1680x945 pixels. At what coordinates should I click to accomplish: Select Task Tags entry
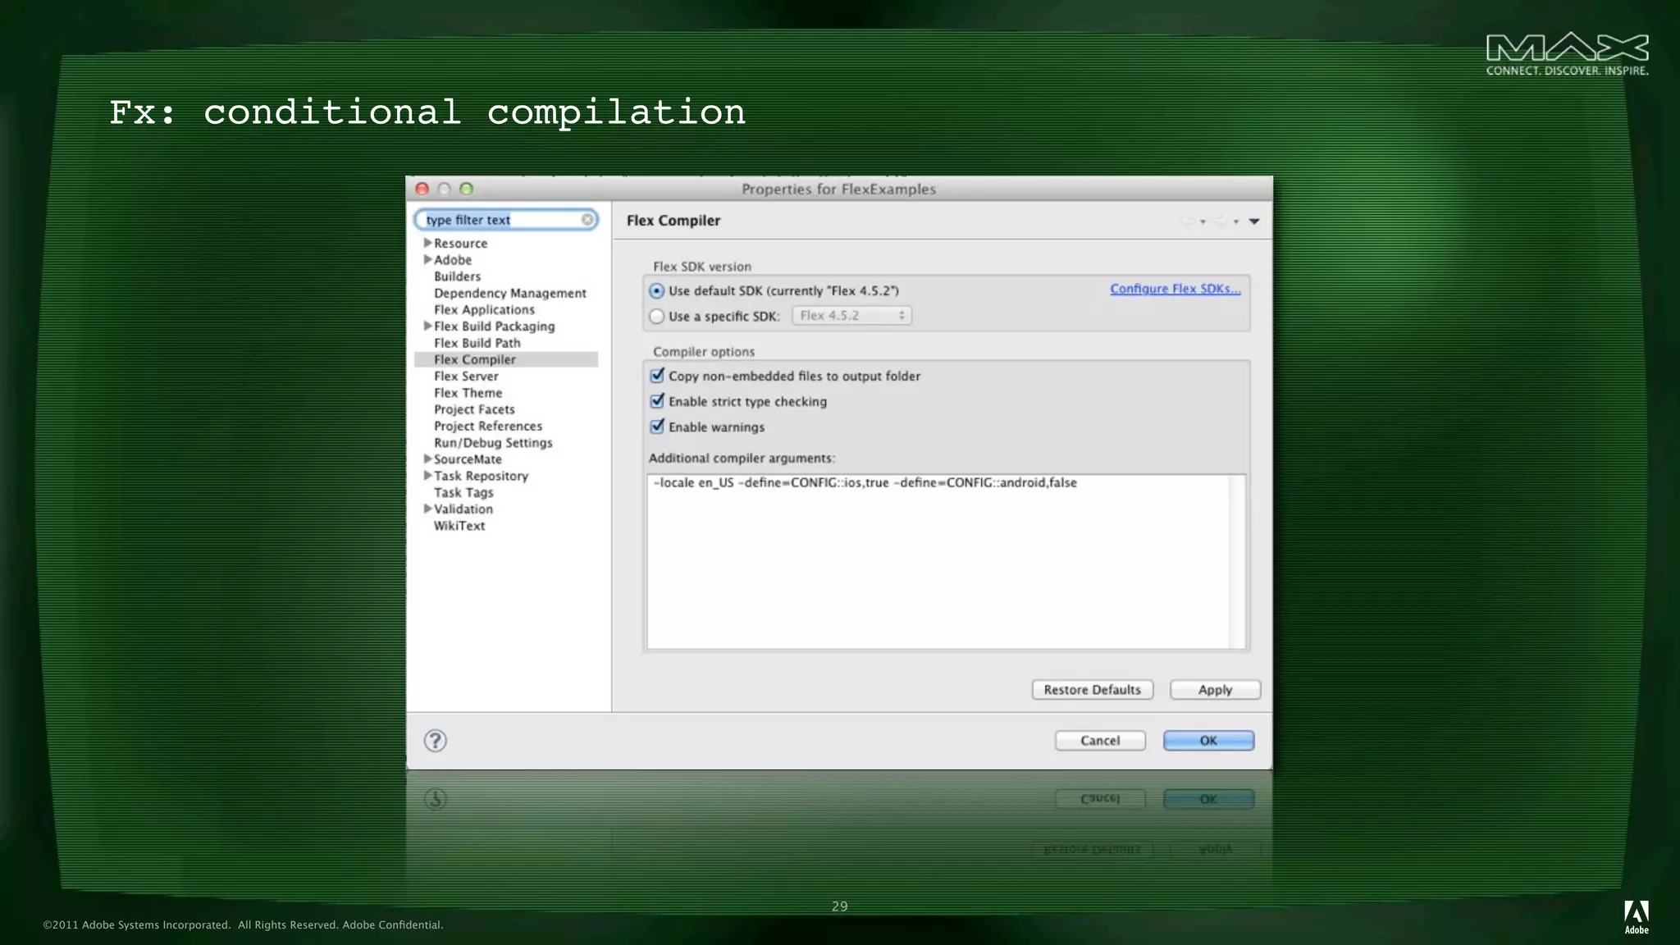pyautogui.click(x=463, y=492)
